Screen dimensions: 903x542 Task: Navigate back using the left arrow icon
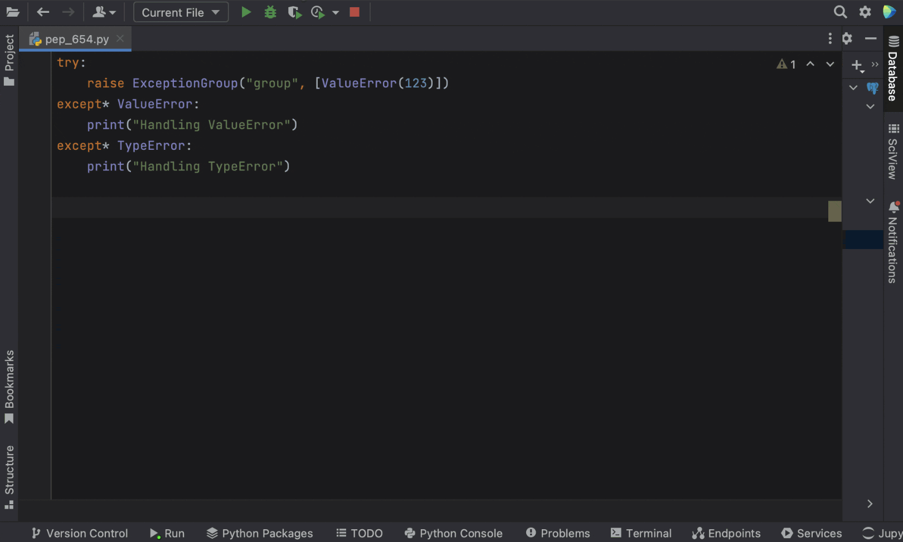tap(43, 12)
